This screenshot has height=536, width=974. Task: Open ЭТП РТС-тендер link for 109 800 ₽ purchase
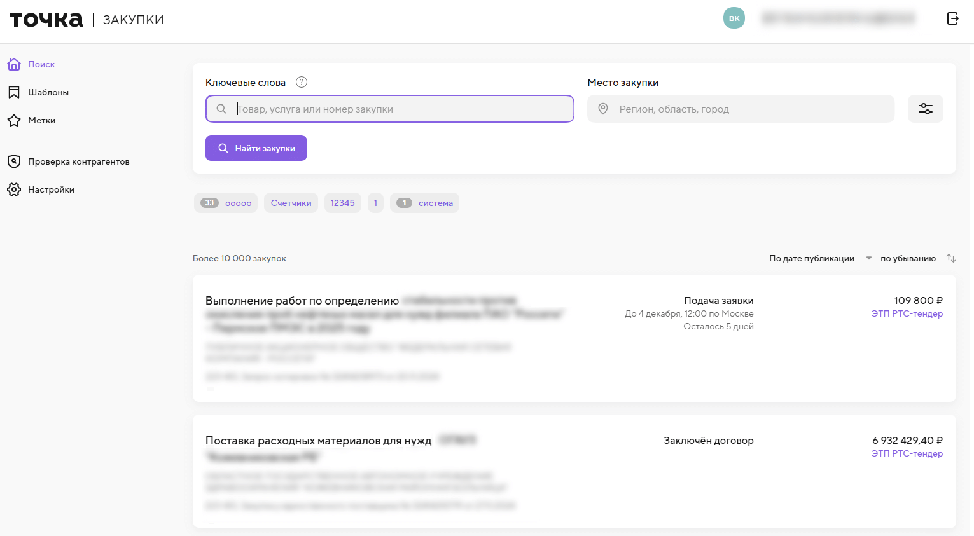point(907,313)
